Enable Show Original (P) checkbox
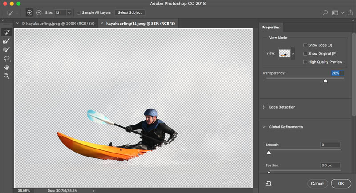 (x=305, y=54)
